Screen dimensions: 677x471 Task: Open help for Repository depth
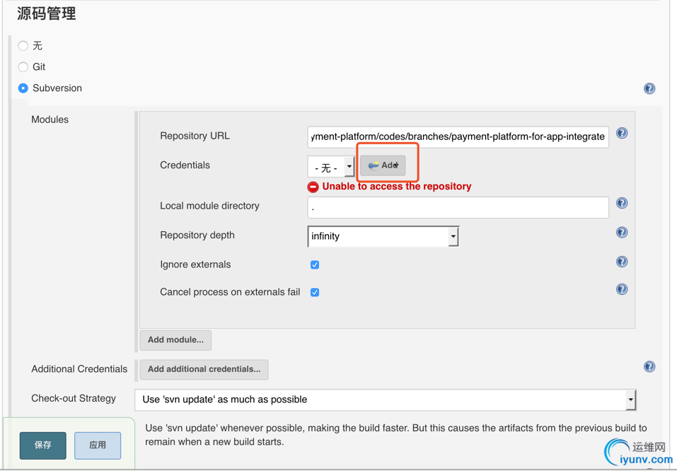point(622,232)
